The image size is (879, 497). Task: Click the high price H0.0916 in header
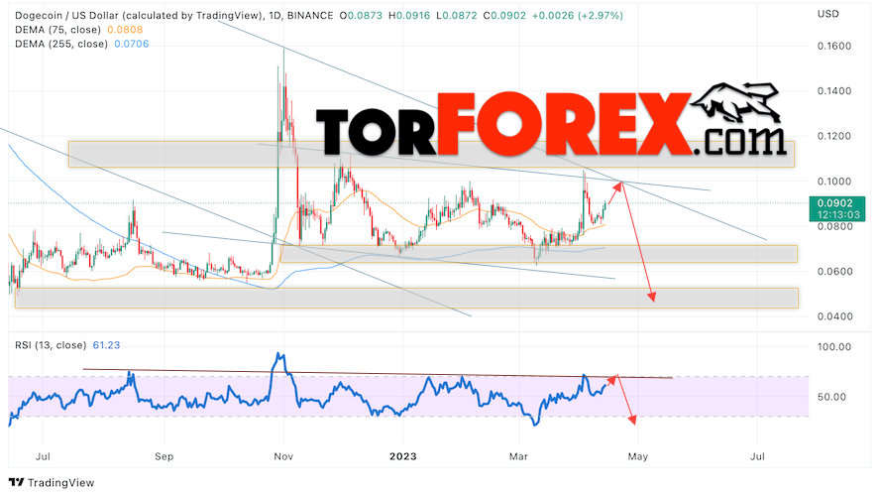[x=408, y=16]
